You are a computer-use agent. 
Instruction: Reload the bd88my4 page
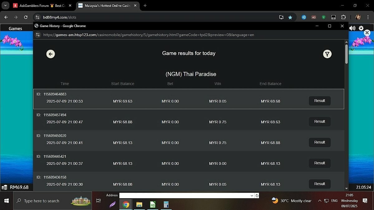[x=26, y=17]
